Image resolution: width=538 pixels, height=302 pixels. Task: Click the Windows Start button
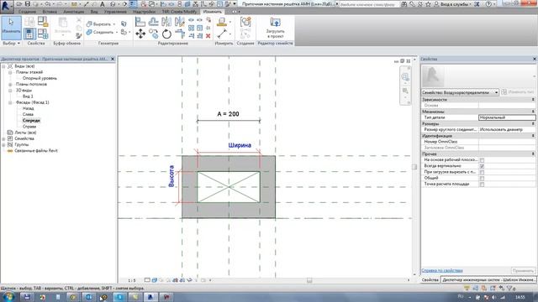click(x=8, y=296)
